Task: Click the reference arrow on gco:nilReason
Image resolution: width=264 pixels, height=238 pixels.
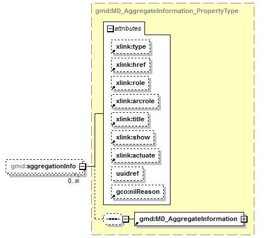Action: [113, 197]
